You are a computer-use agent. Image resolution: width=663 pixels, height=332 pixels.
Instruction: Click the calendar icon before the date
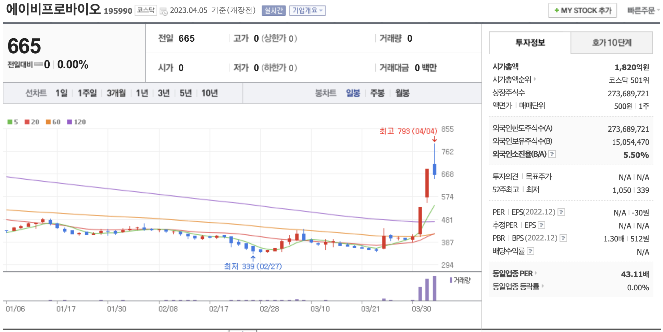click(164, 11)
